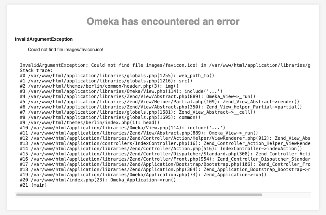Click frame #9 berlin/index.php head()

[x=90, y=122]
